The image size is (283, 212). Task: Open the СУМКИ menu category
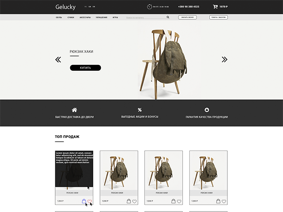point(71,18)
